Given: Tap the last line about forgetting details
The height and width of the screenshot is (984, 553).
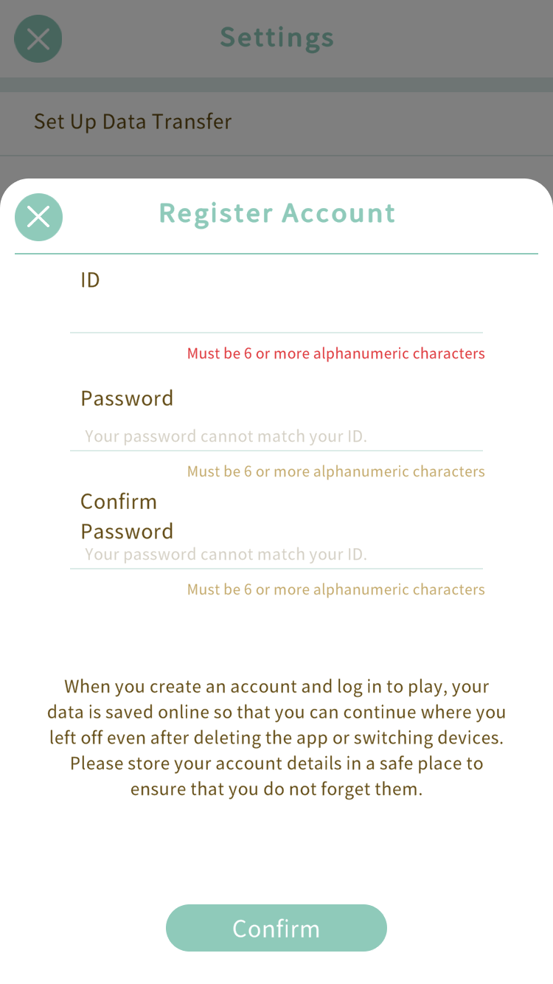Looking at the screenshot, I should [276, 789].
